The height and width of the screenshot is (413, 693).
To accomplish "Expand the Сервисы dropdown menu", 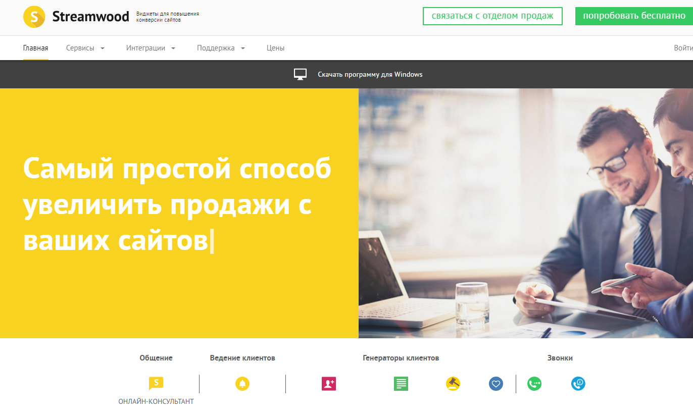I will point(85,48).
